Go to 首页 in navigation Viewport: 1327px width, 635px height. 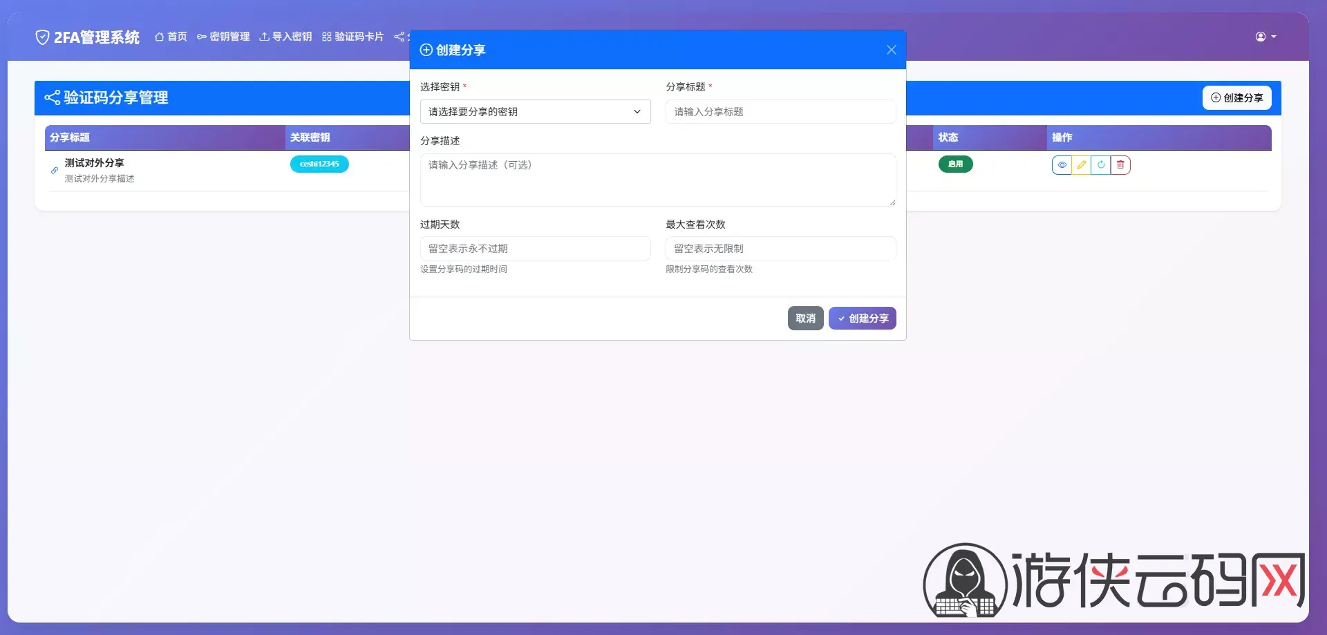pyautogui.click(x=171, y=37)
